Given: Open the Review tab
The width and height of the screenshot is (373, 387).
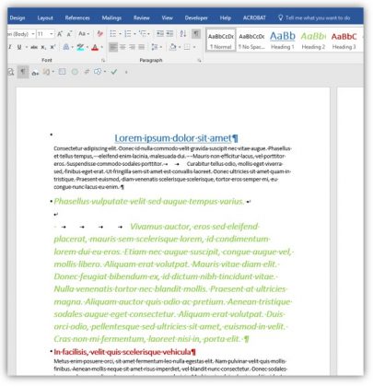Looking at the screenshot, I should [x=141, y=18].
